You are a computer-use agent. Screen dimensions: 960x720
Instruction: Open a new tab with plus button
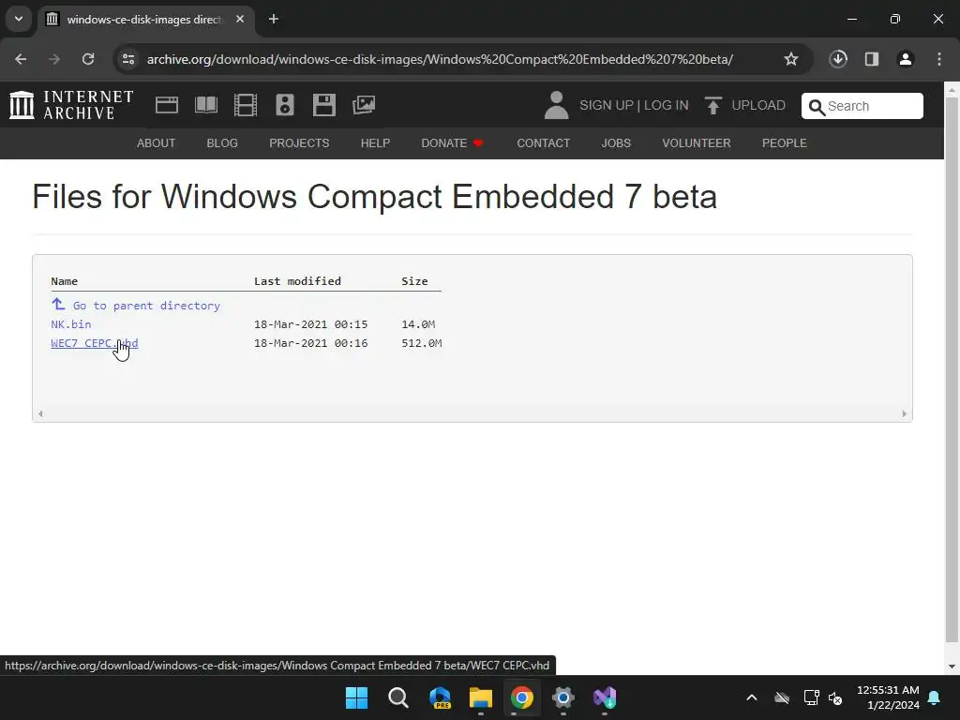coord(274,20)
